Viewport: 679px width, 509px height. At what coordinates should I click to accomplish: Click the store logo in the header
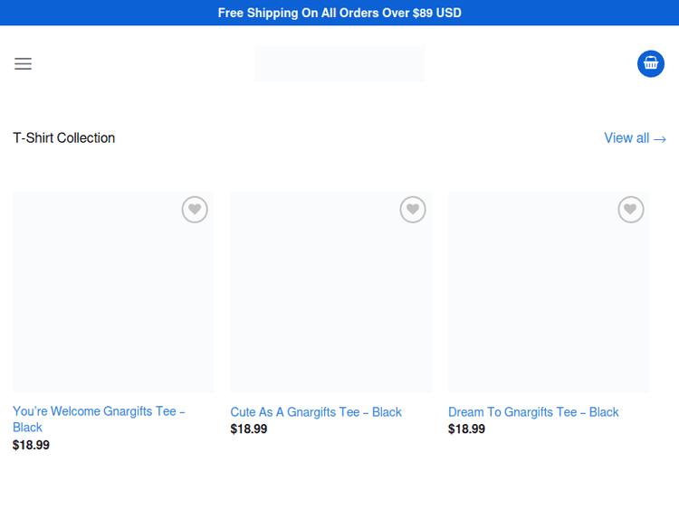tap(339, 63)
